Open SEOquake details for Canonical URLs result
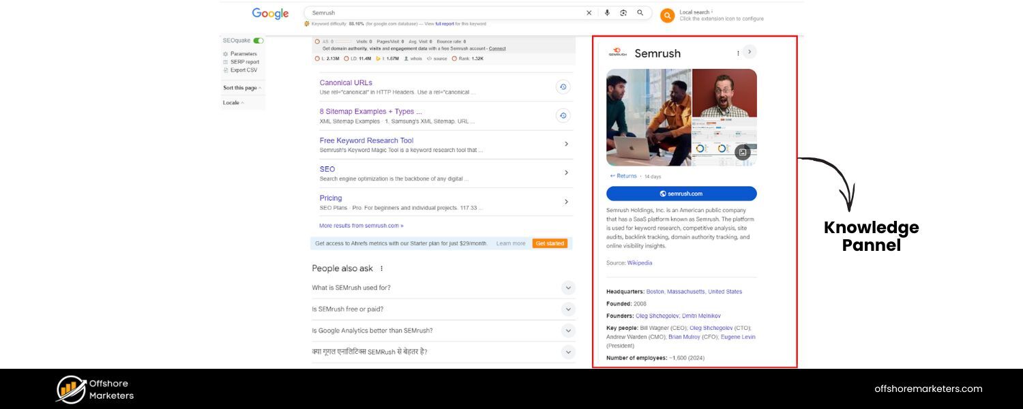Image resolution: width=1023 pixels, height=409 pixels. pyautogui.click(x=563, y=87)
